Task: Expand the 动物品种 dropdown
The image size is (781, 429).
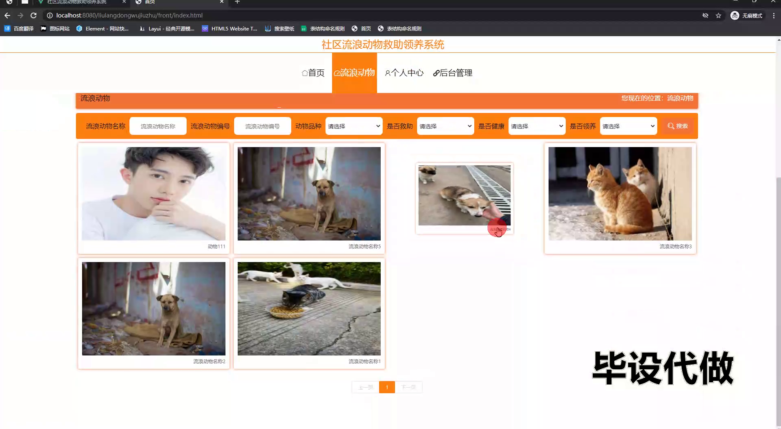Action: point(354,126)
